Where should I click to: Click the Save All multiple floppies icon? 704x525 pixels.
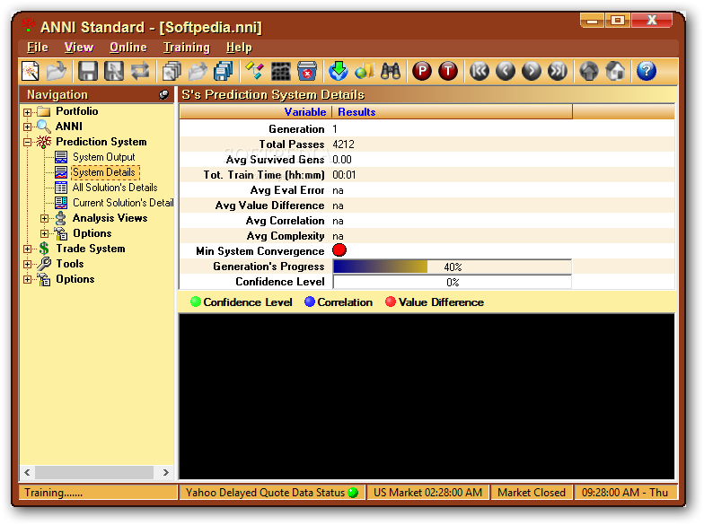coord(223,71)
